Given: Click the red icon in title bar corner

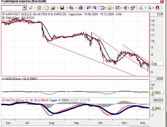Looking at the screenshot, I should pos(162,1).
